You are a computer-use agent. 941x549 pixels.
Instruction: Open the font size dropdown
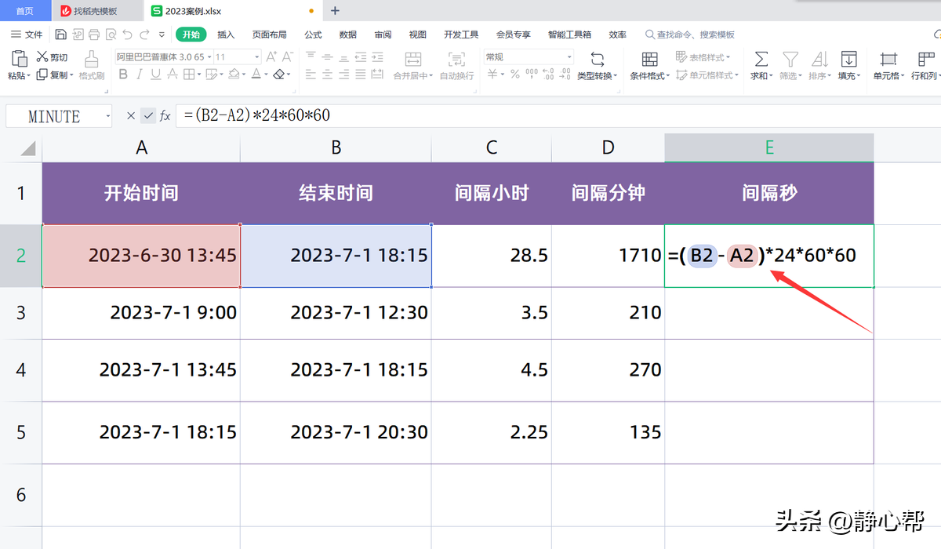256,57
